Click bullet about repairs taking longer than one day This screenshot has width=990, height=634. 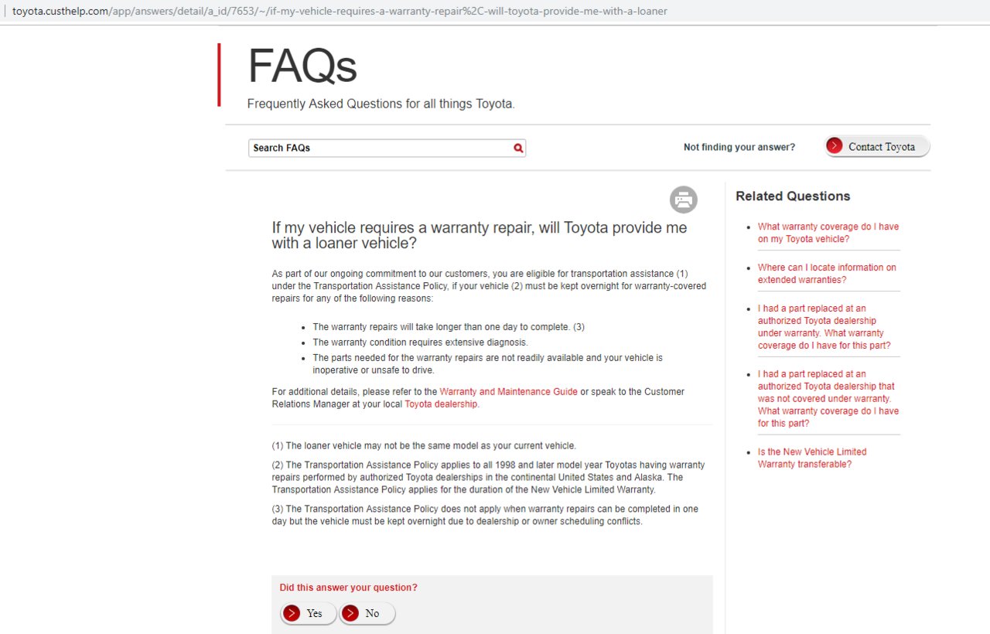point(449,326)
